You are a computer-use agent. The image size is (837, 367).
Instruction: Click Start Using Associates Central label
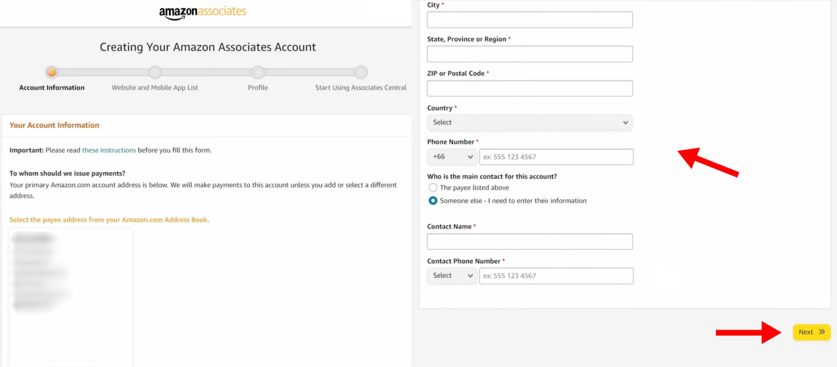[x=361, y=87]
